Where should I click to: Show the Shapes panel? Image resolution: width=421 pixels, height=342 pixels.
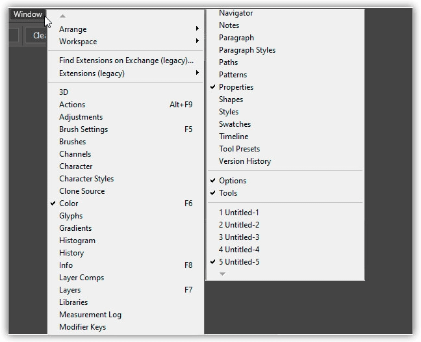tap(285, 99)
